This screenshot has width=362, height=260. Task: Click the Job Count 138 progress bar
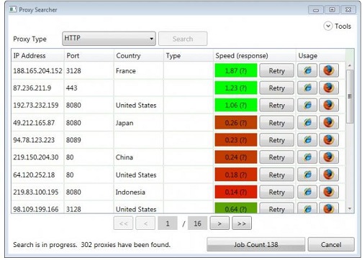(x=255, y=244)
